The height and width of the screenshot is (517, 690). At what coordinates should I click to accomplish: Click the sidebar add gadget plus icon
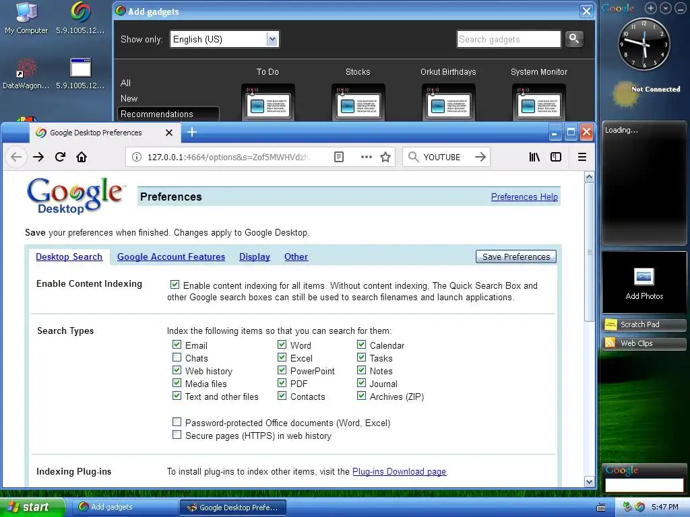point(651,8)
